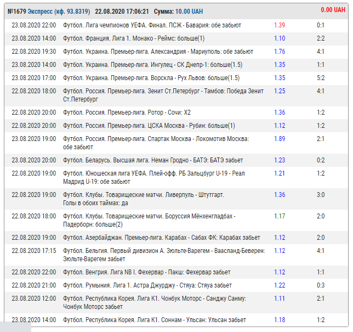Click the 3:0 score for Ливерпуль
Image resolution: width=353 pixels, height=332 pixels.
click(x=321, y=195)
